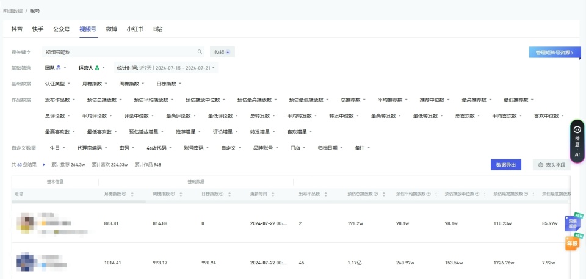Open 总评论数 filter dropdown
586x279 pixels.
(57, 115)
